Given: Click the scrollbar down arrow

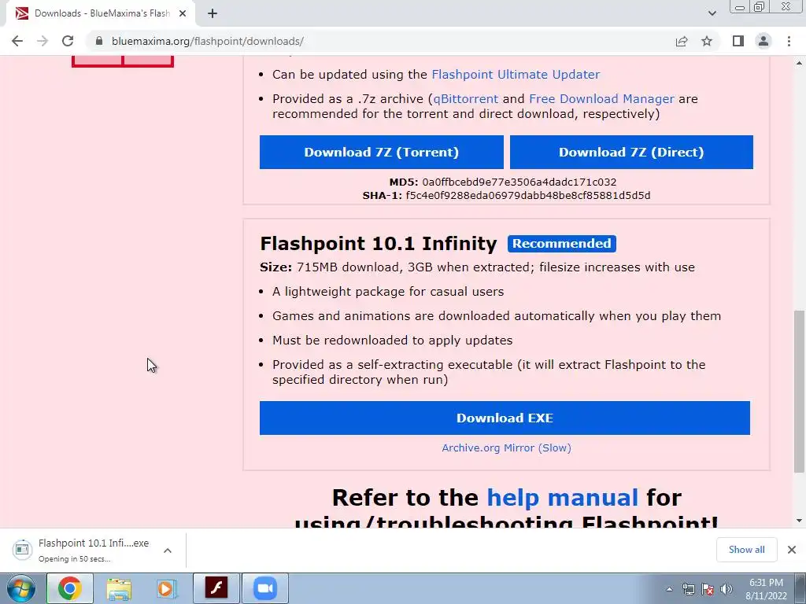Looking at the screenshot, I should point(799,521).
